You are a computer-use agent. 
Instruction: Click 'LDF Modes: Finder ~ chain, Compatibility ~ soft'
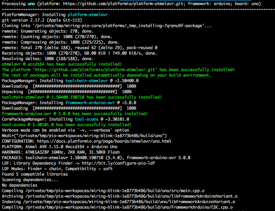click(57, 169)
